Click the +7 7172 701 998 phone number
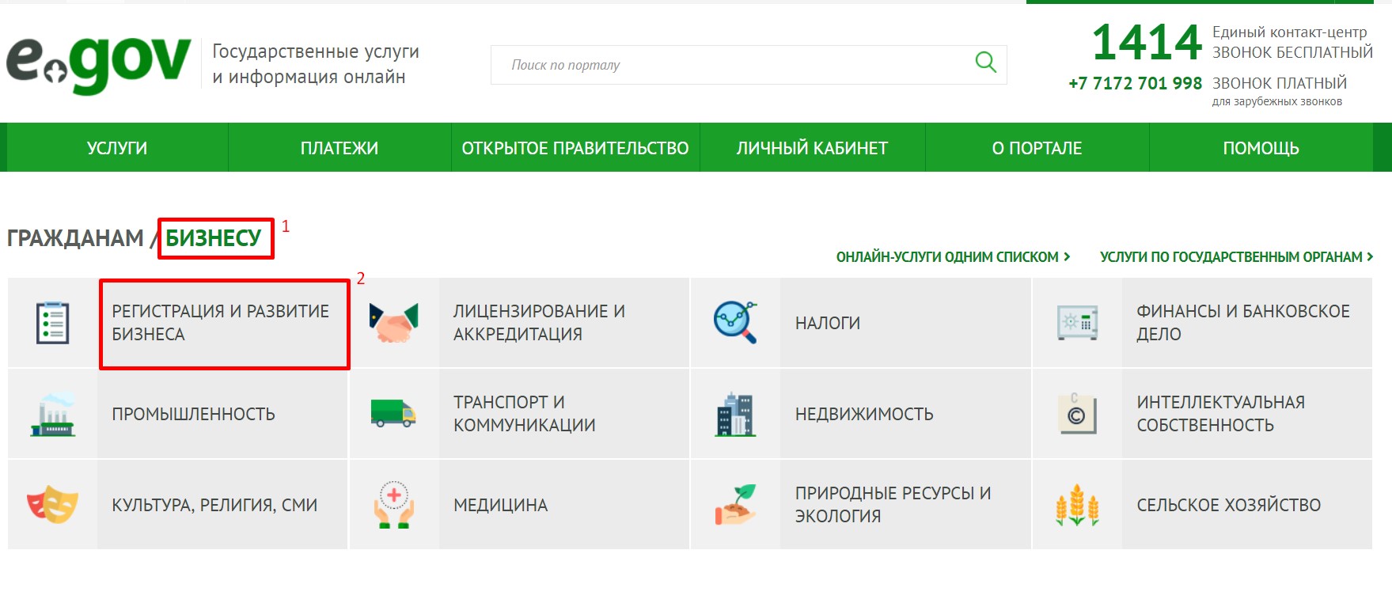 1135,83
